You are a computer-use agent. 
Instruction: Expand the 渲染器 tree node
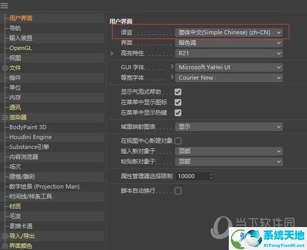coord(5,117)
